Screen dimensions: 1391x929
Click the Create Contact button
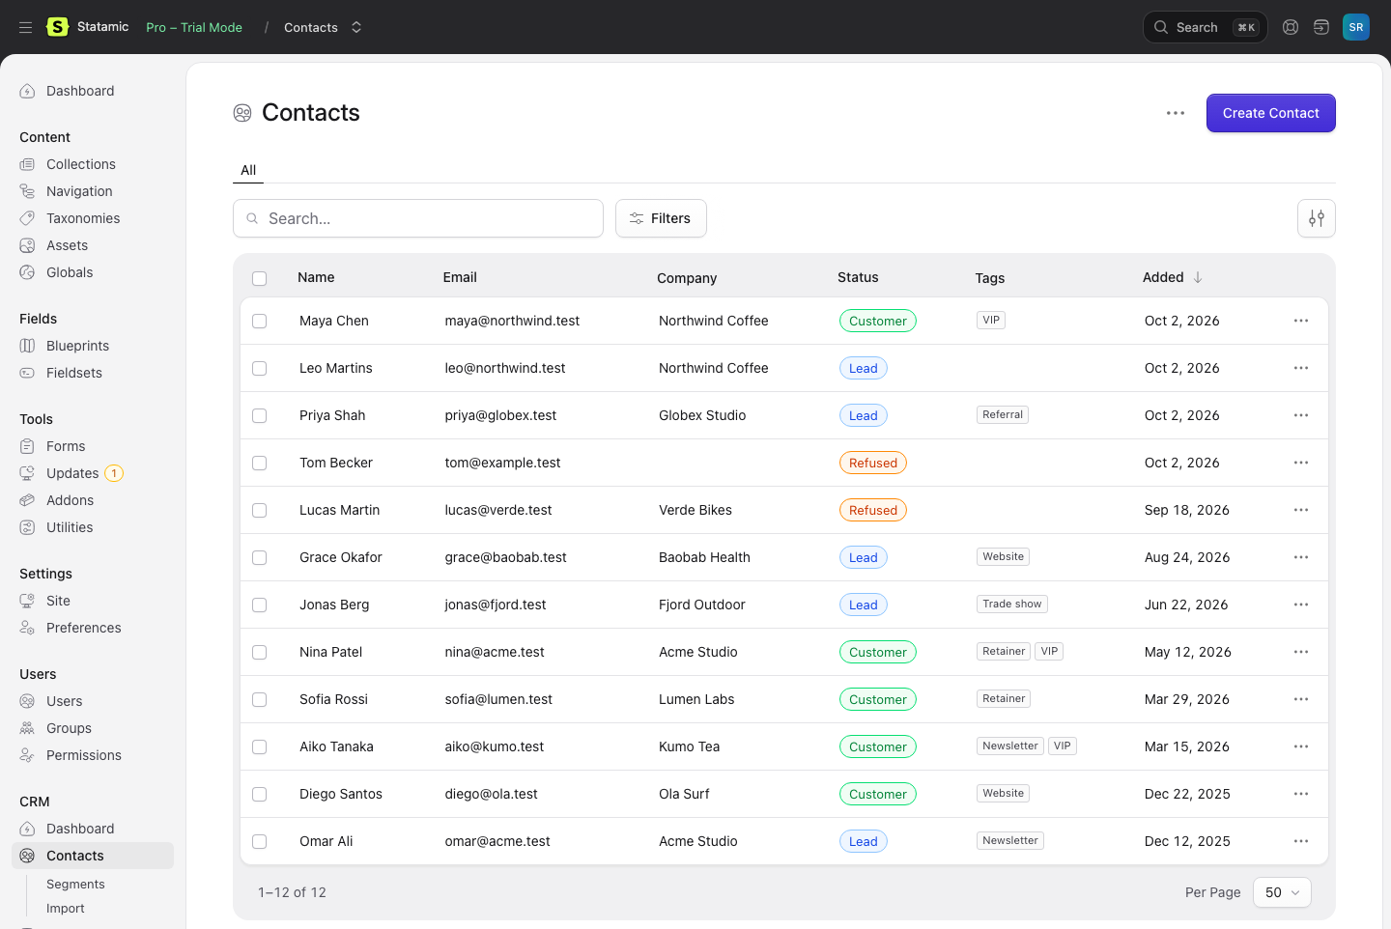point(1270,113)
